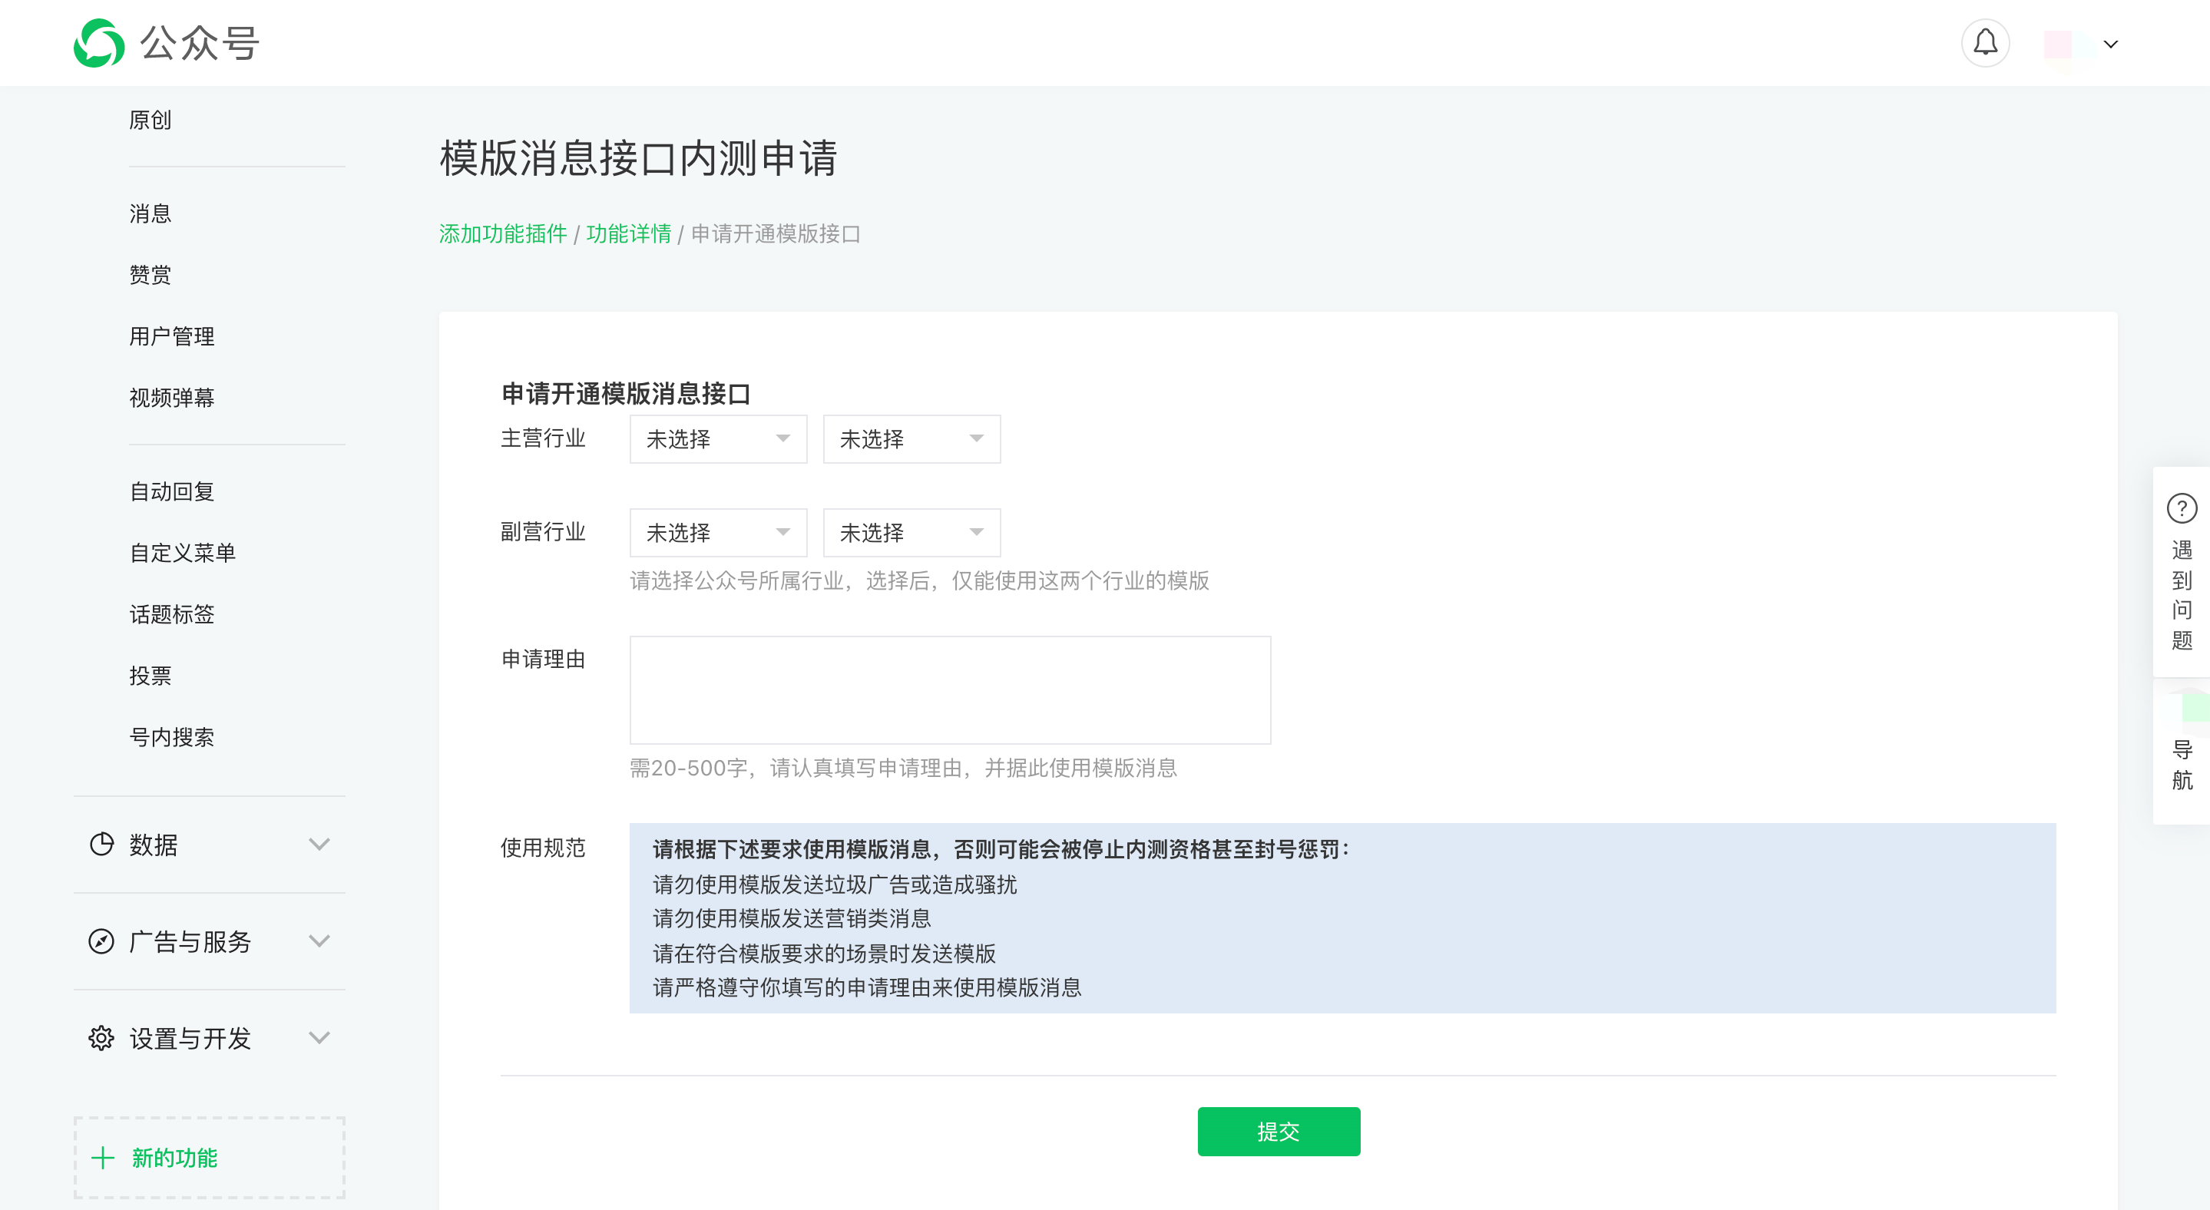Image resolution: width=2210 pixels, height=1210 pixels.
Task: Open 话题标签 page
Action: 171,615
